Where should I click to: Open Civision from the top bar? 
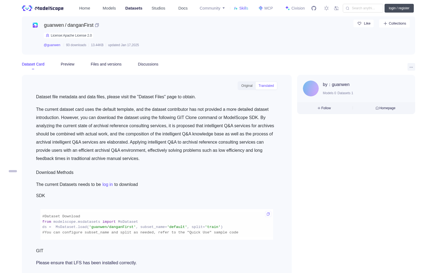(x=295, y=8)
